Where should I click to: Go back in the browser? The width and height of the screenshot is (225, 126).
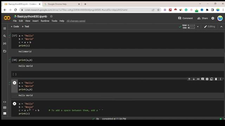(x=5, y=10)
